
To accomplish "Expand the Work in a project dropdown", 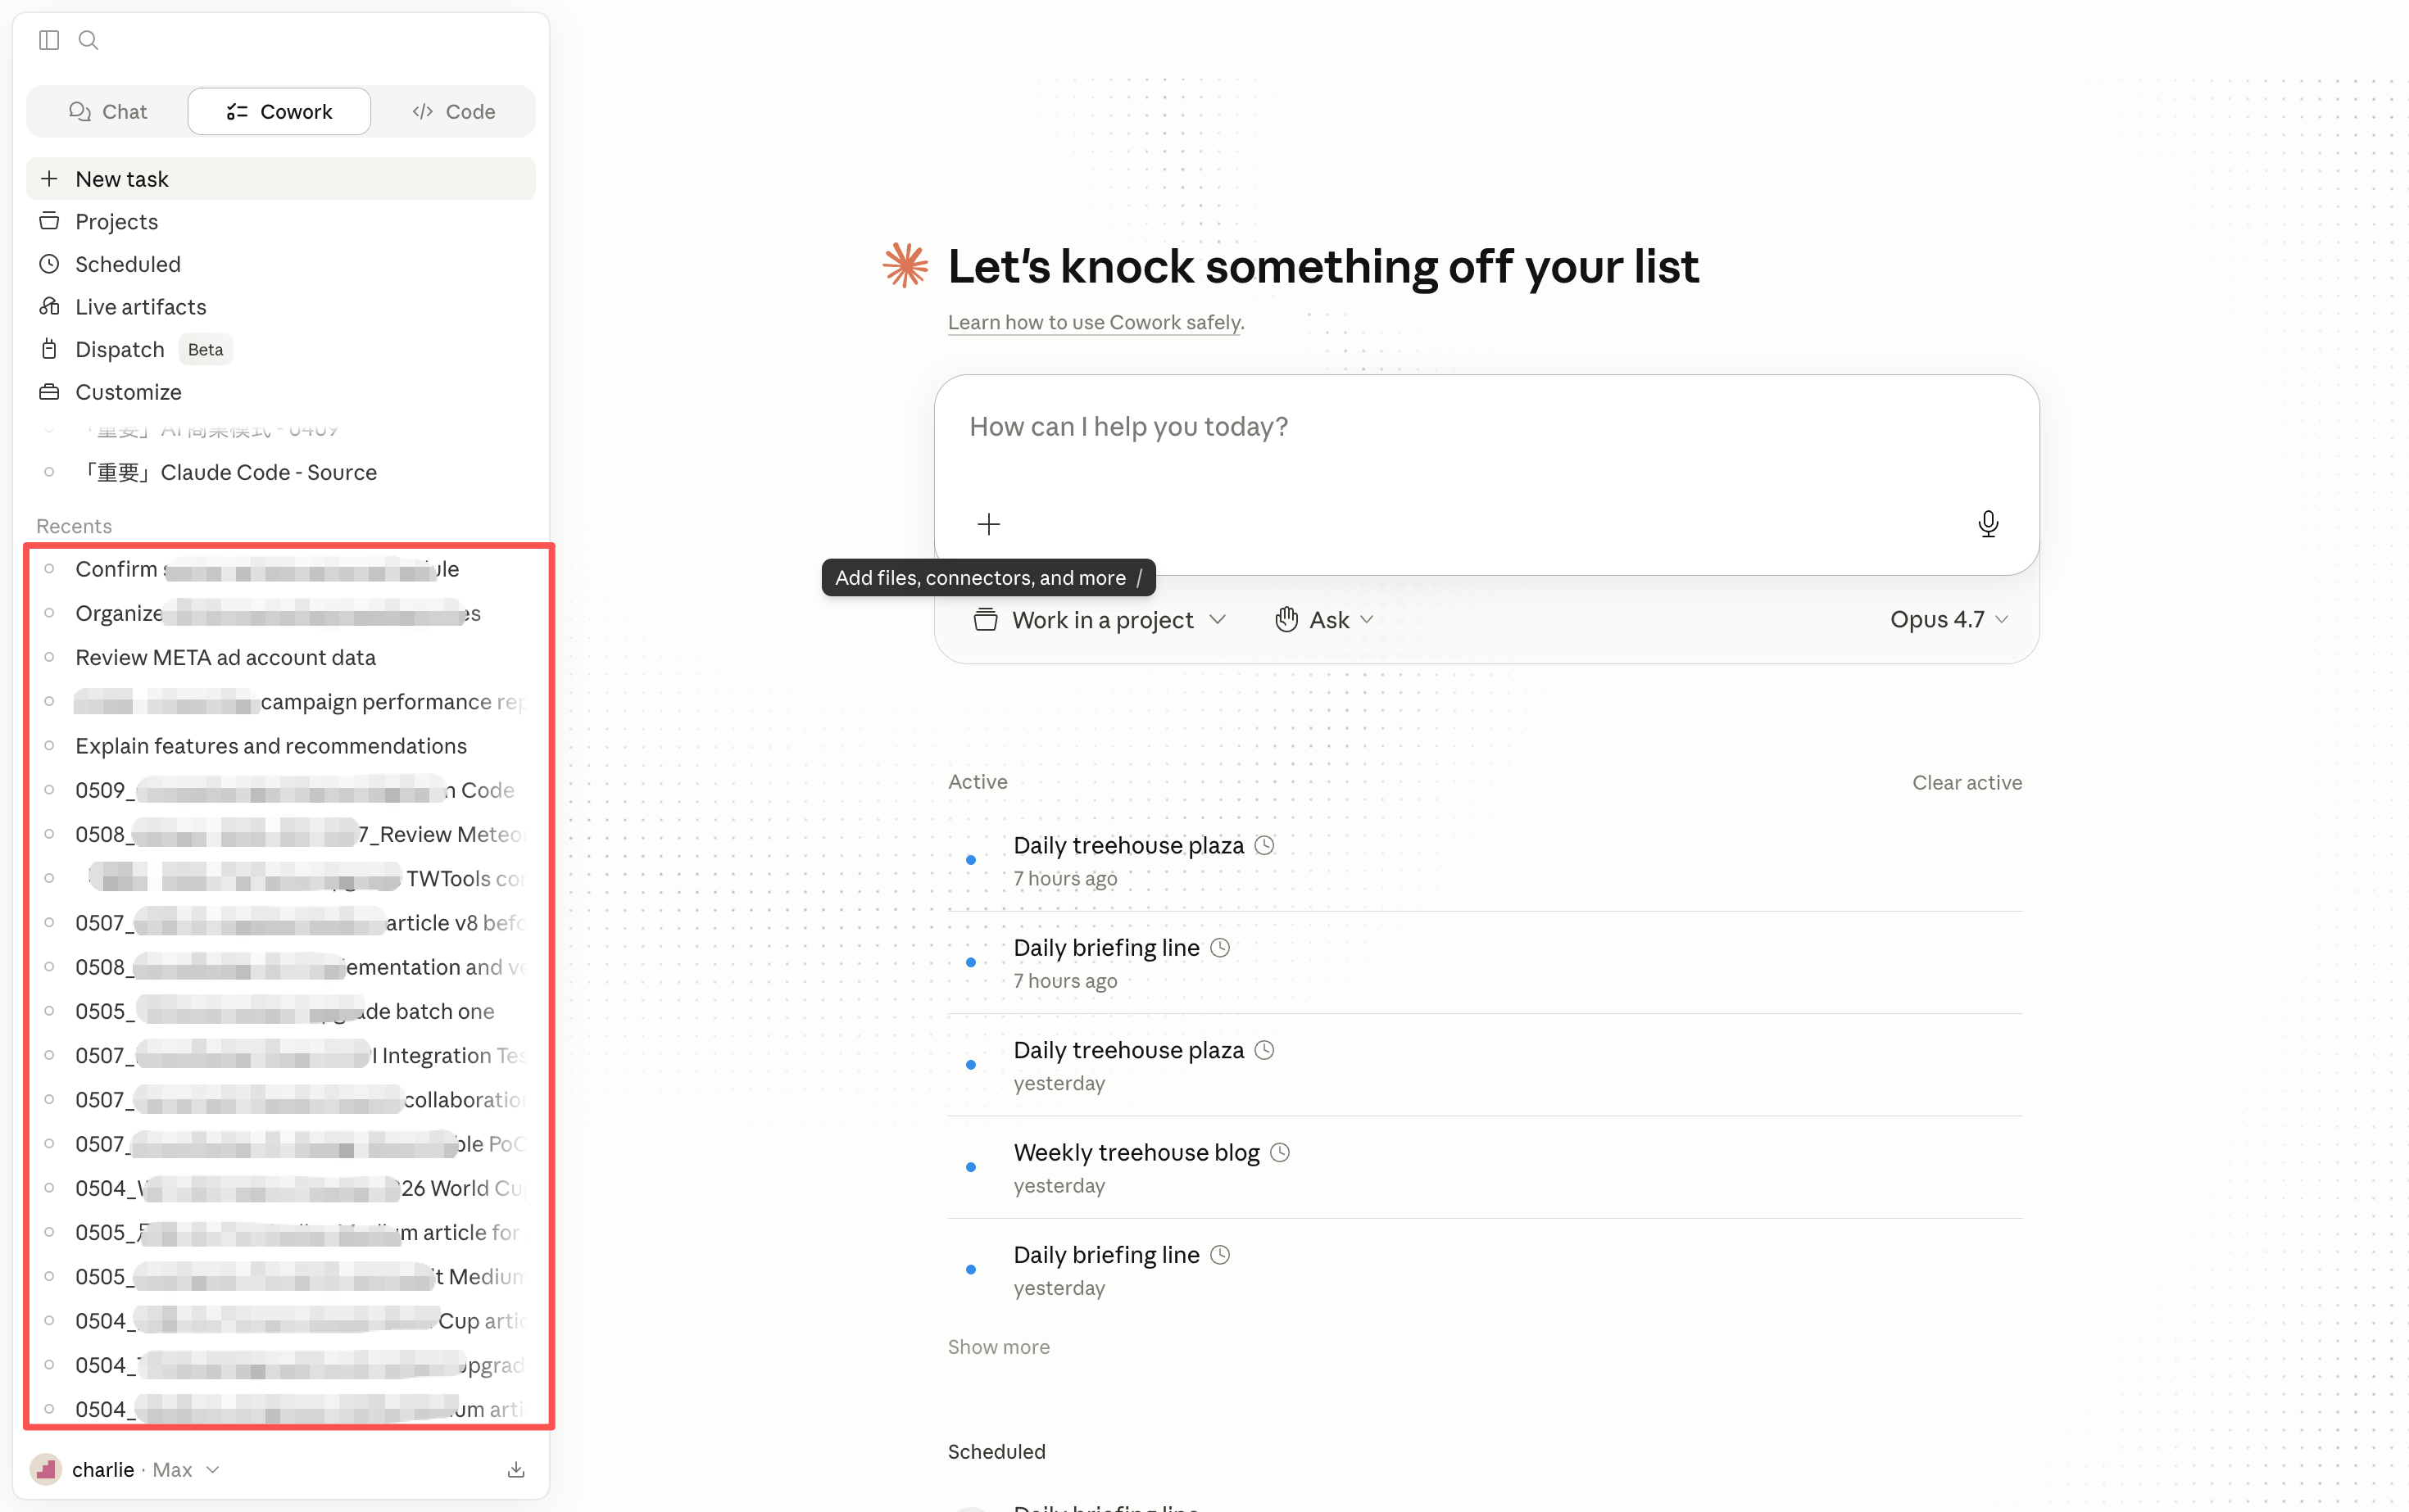I will [1100, 620].
